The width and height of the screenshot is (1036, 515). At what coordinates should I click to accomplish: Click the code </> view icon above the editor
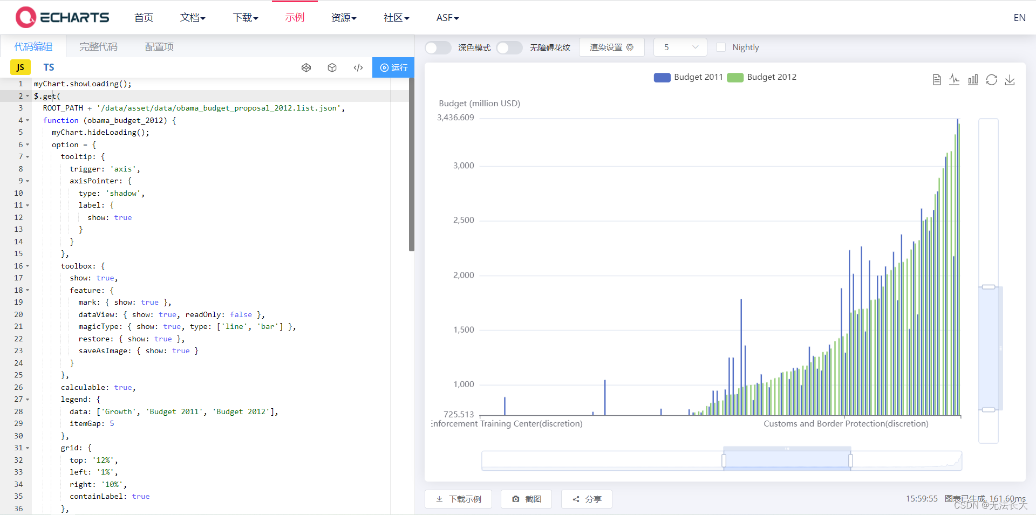(x=358, y=67)
